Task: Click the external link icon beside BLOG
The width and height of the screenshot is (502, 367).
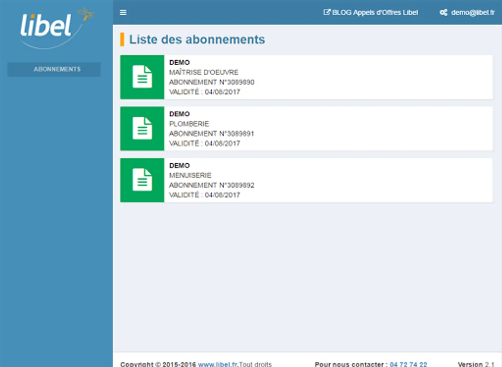Action: [x=327, y=12]
